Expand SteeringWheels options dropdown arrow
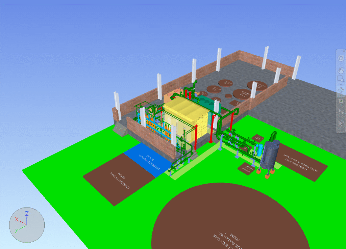 point(341,64)
